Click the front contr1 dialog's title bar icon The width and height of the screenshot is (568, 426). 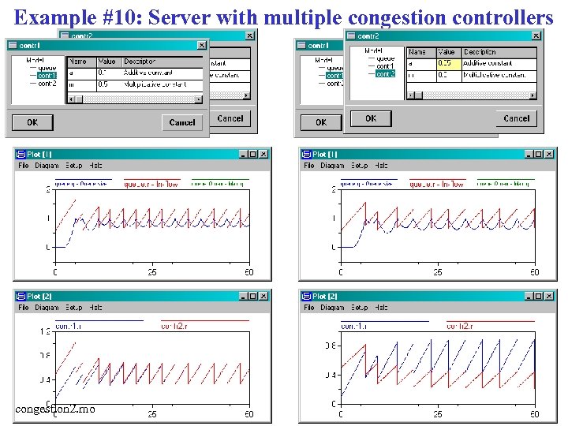(13, 45)
